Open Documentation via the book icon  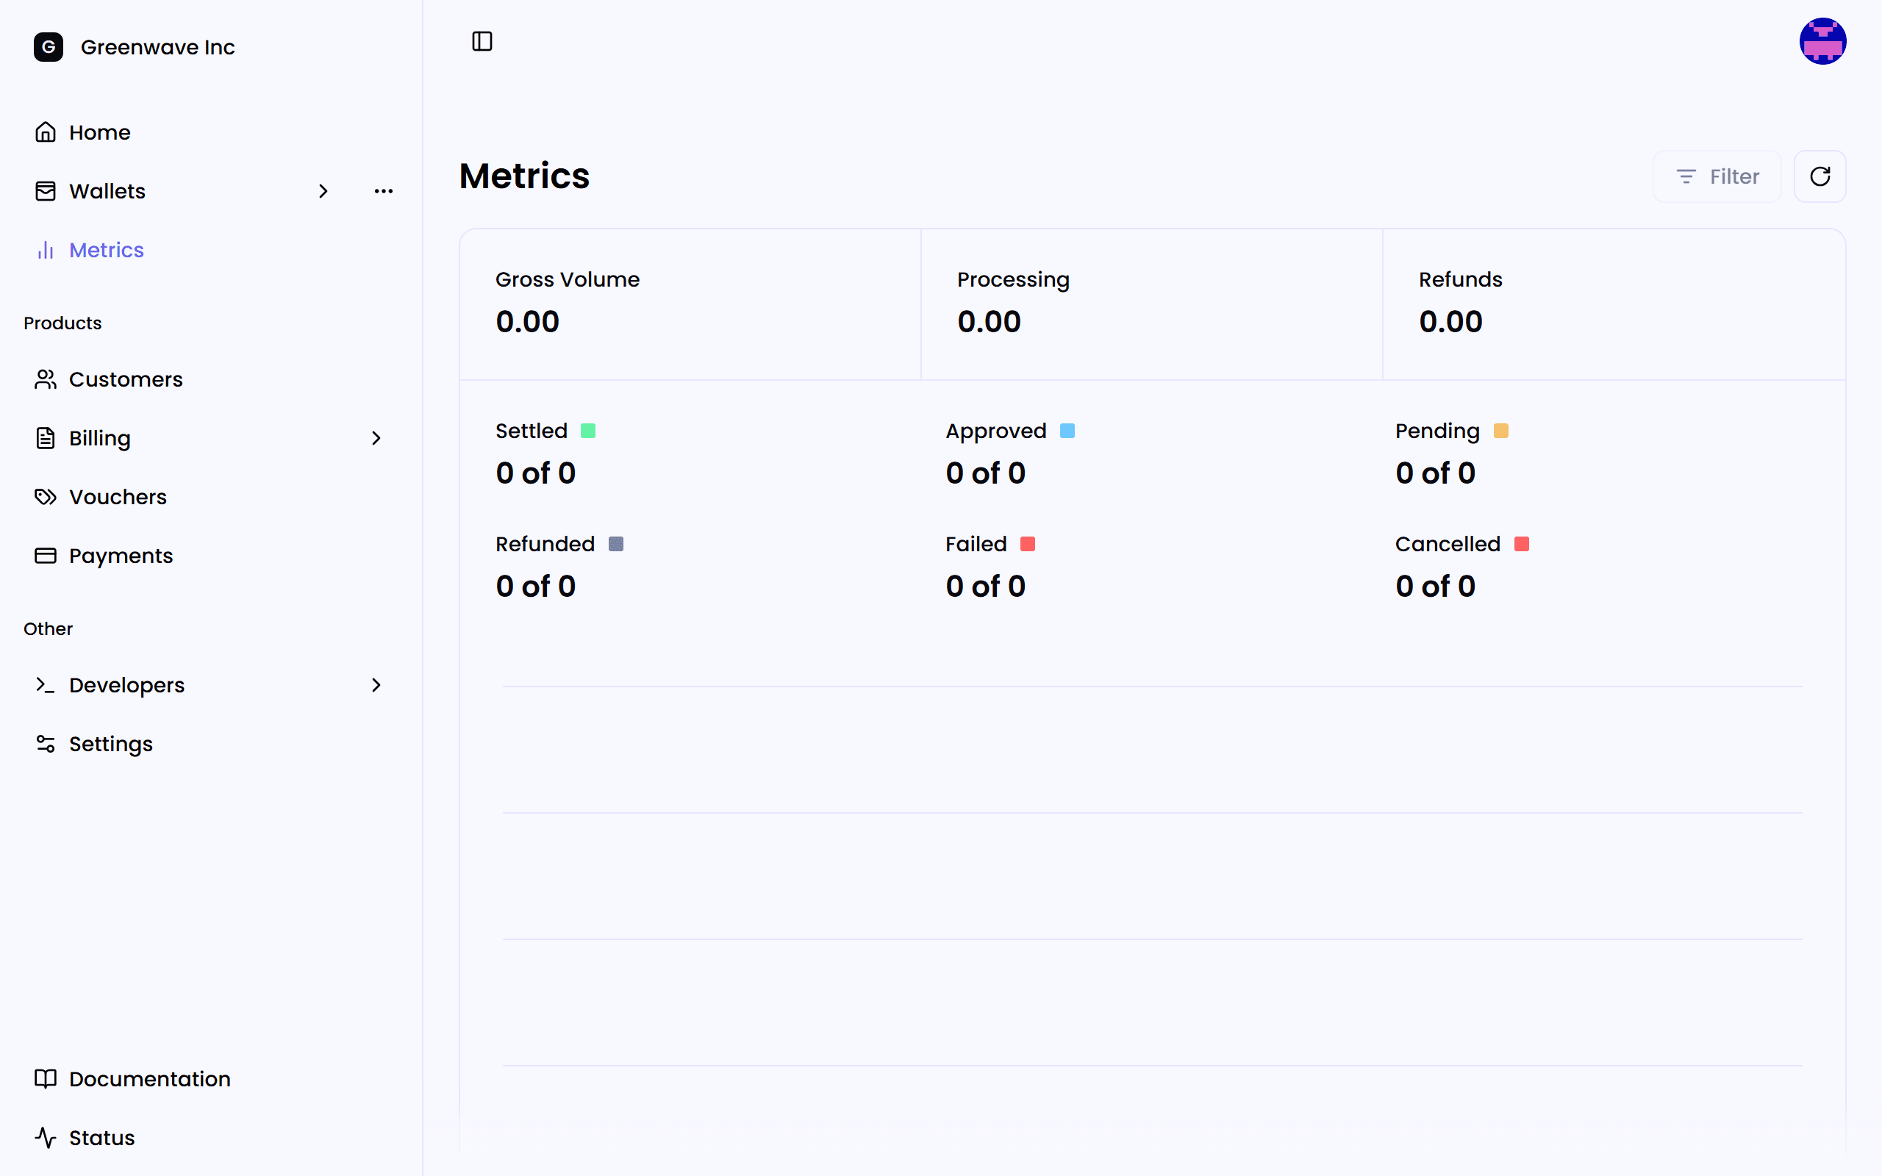(x=45, y=1079)
